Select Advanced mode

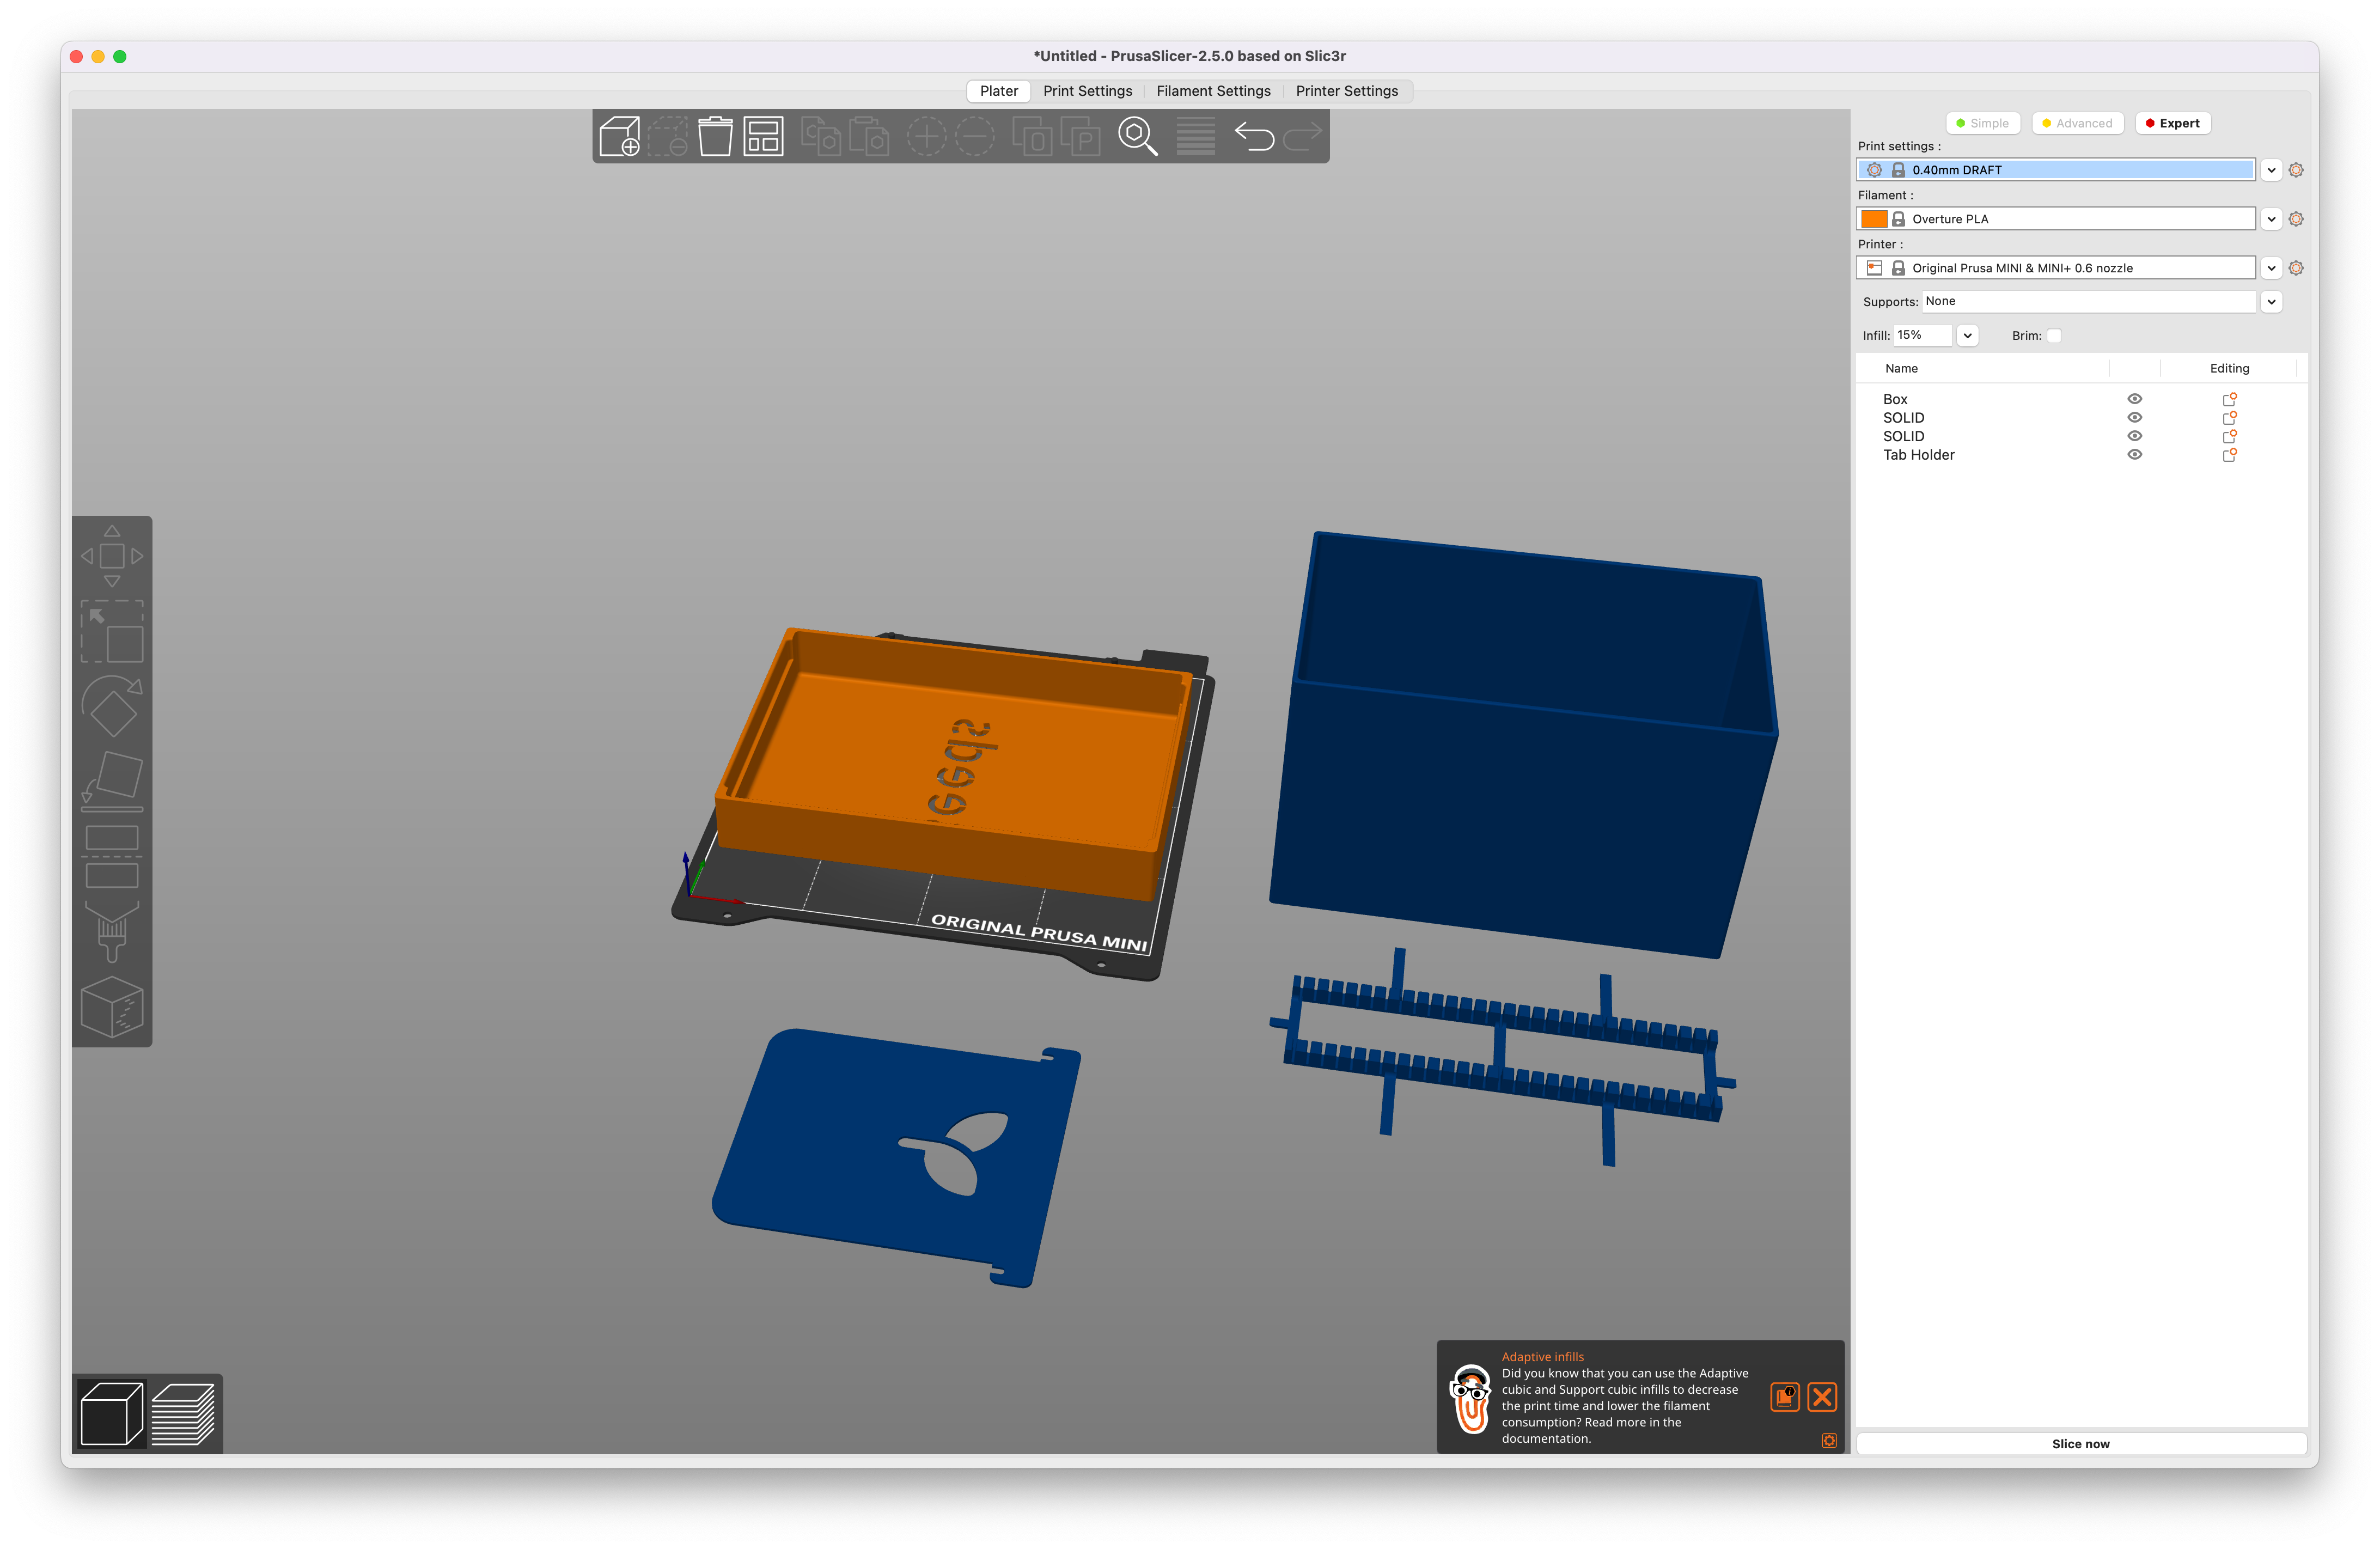(2077, 123)
